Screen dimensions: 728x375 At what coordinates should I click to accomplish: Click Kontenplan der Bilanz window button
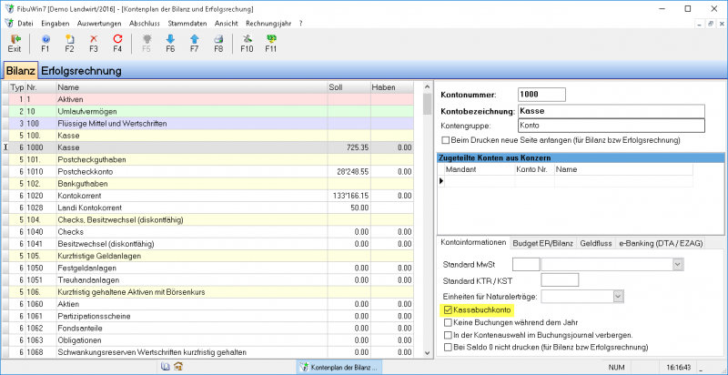(x=339, y=367)
